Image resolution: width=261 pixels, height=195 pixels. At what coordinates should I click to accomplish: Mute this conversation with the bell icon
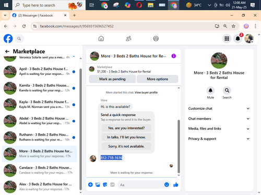(x=210, y=90)
